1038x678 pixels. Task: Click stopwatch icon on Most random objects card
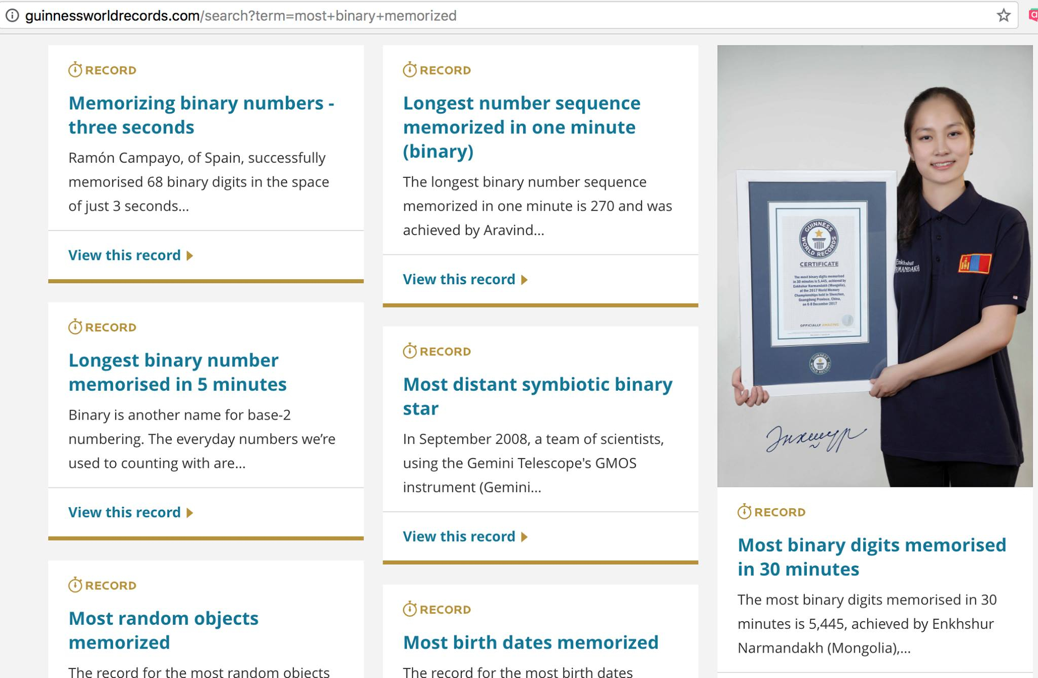pos(75,585)
